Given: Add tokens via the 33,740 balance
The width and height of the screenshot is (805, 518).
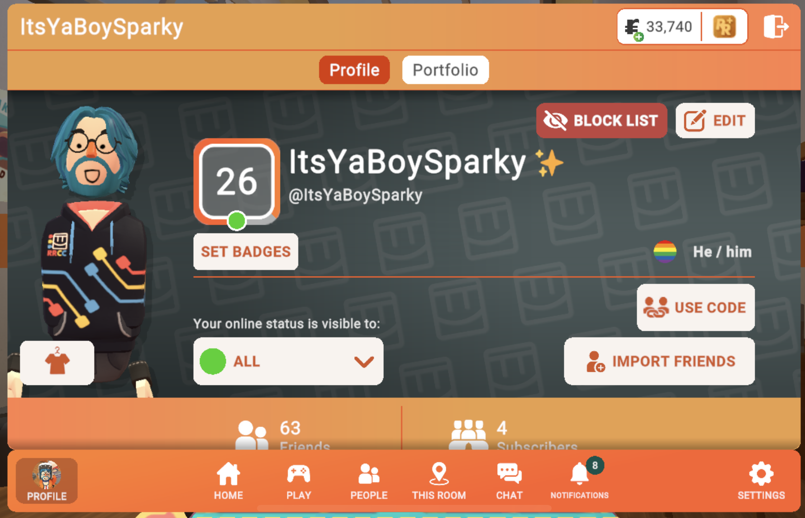Looking at the screenshot, I should 659,27.
